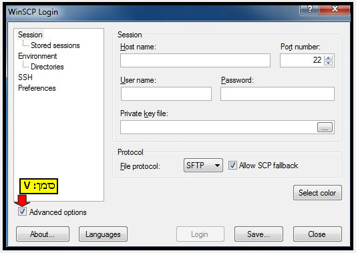This screenshot has width=356, height=253.
Task: Open the Directories tree entry
Action: [47, 67]
